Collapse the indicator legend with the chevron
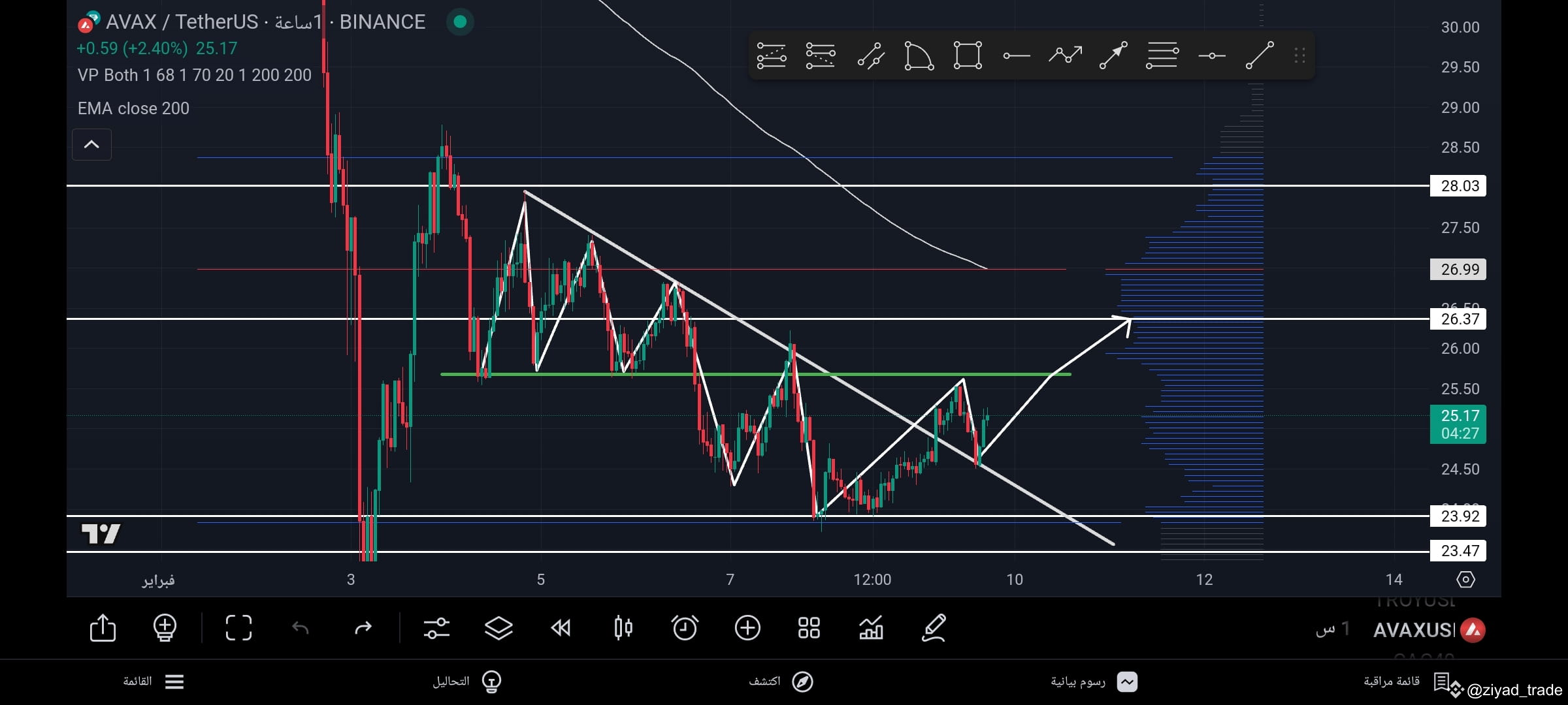The height and width of the screenshot is (705, 1568). (x=91, y=144)
